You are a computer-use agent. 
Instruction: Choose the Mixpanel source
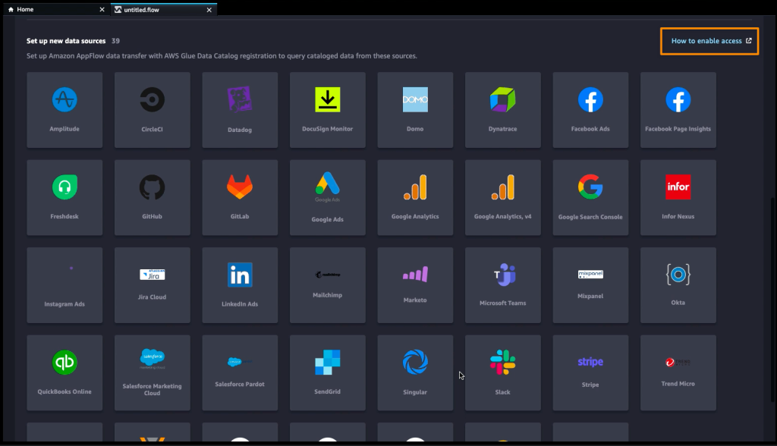(590, 285)
